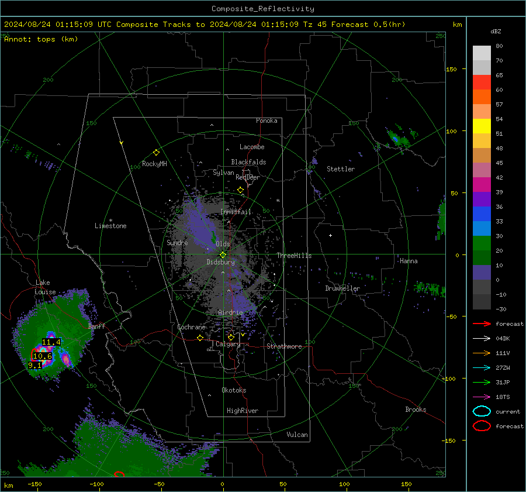
Task: Click the cyan current ellipse in the legend
Action: coord(482,411)
